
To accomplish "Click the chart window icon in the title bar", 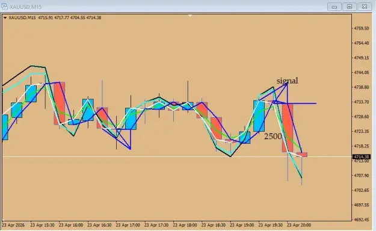I will tap(4, 7).
